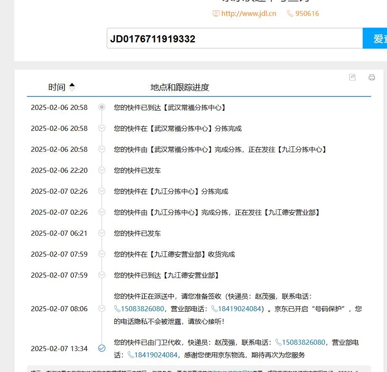This screenshot has width=387, height=372.
Task: Click the timestamp 2025-02-06 22:20
Action: 59,170
